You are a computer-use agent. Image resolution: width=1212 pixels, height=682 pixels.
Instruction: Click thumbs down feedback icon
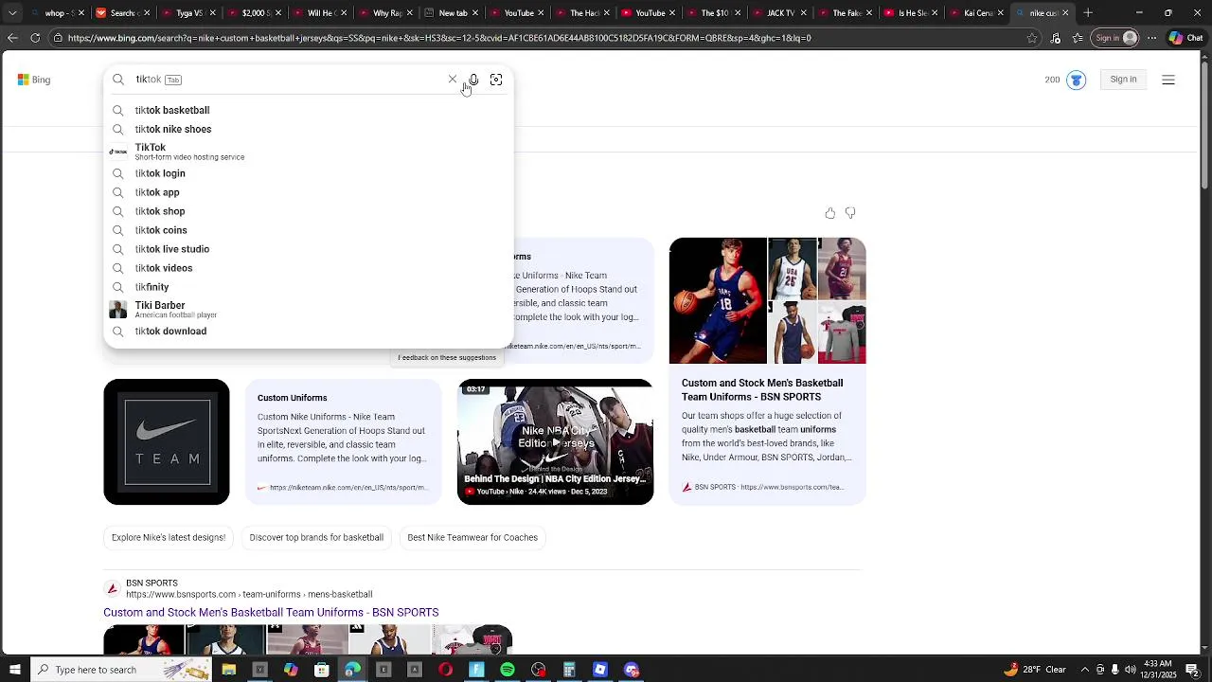[850, 213]
